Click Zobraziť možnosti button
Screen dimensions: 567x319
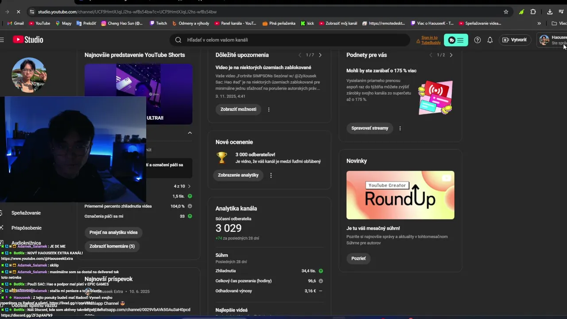coord(238,109)
